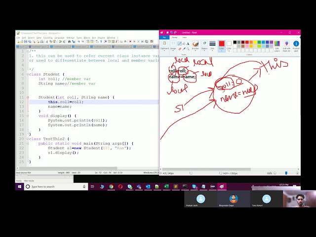316x237 pixels.
Task: Select the Eraser tool in Paint
Action: [179, 49]
